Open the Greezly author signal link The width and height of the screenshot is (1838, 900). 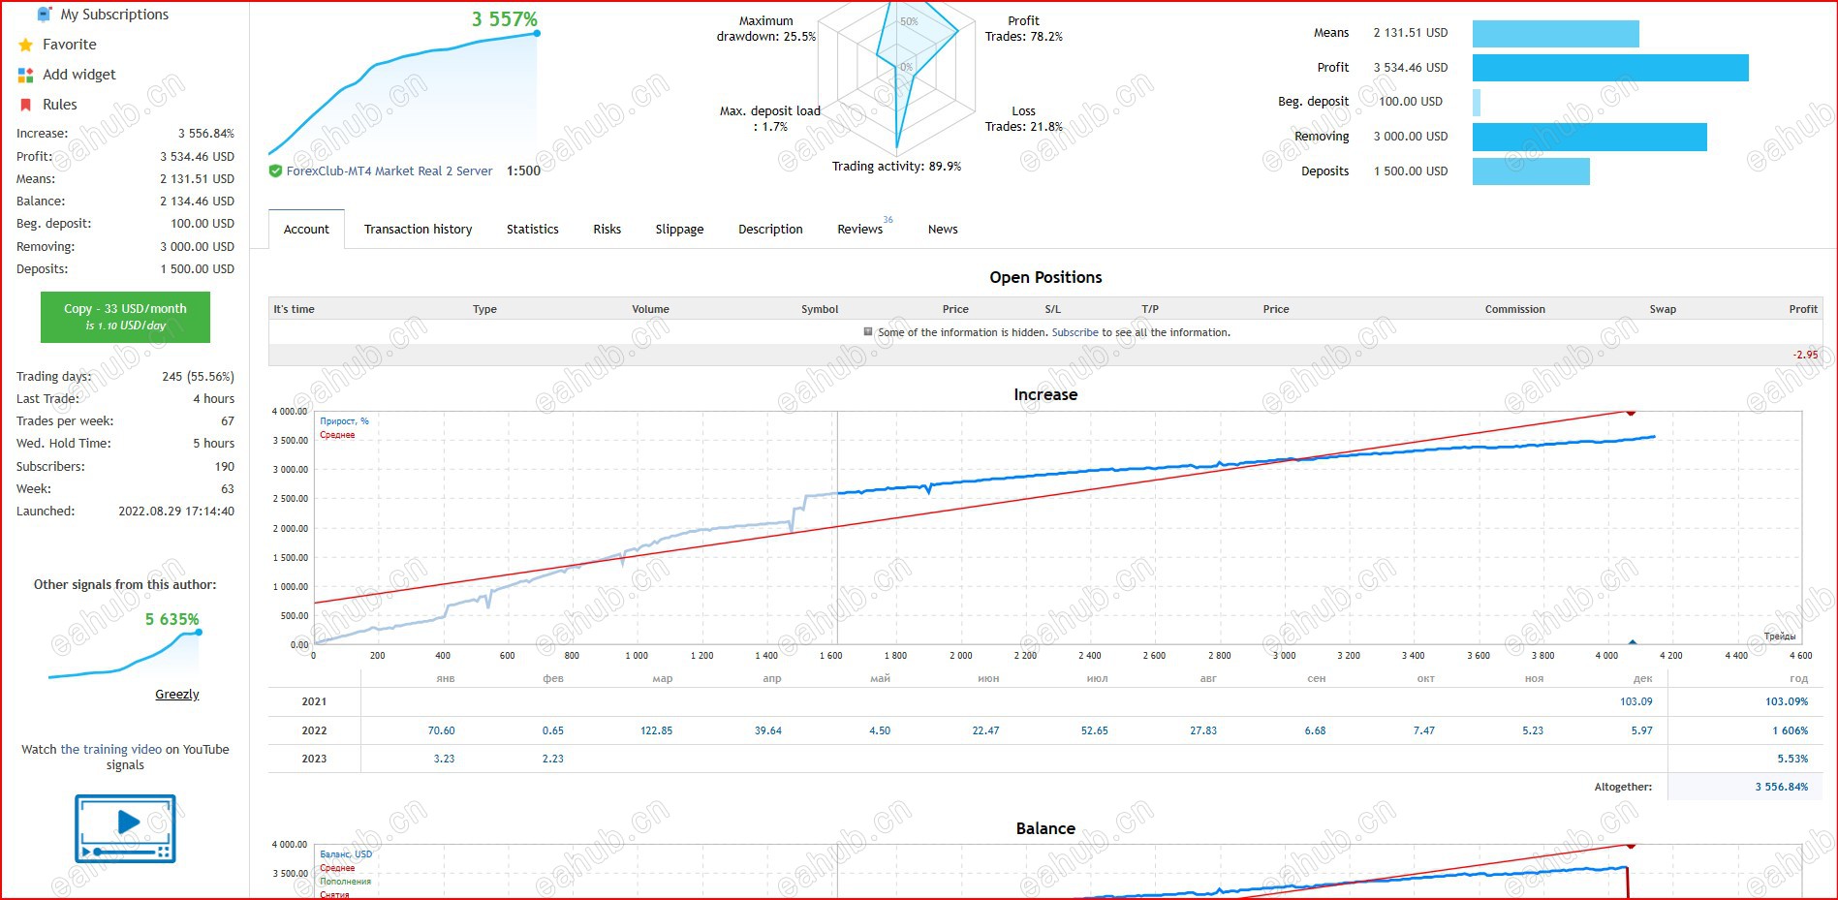(176, 694)
